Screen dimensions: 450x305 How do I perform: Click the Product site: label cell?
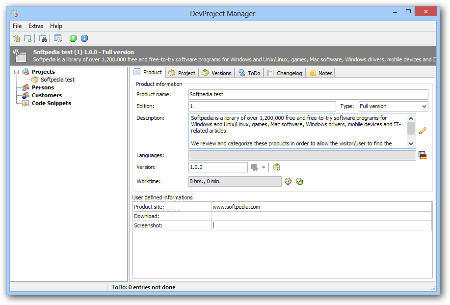click(172, 207)
